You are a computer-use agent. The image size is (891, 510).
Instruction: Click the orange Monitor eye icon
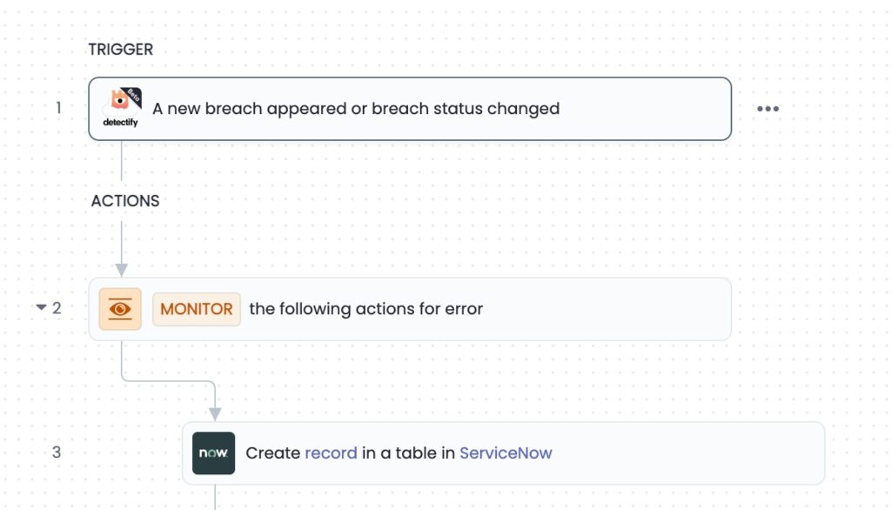click(x=120, y=309)
